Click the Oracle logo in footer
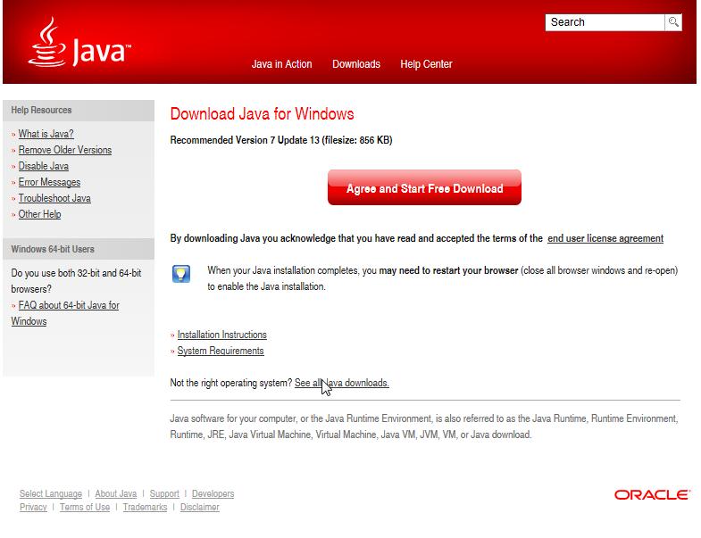The image size is (701, 538). point(652,494)
